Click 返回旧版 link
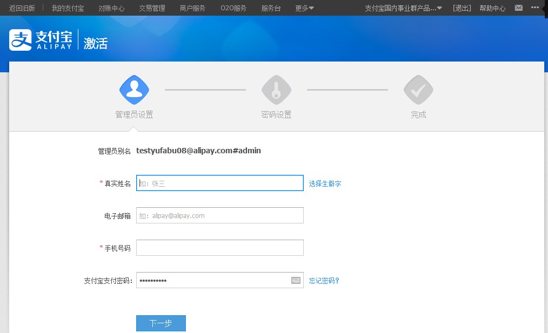This screenshot has height=333, width=548. [x=22, y=8]
